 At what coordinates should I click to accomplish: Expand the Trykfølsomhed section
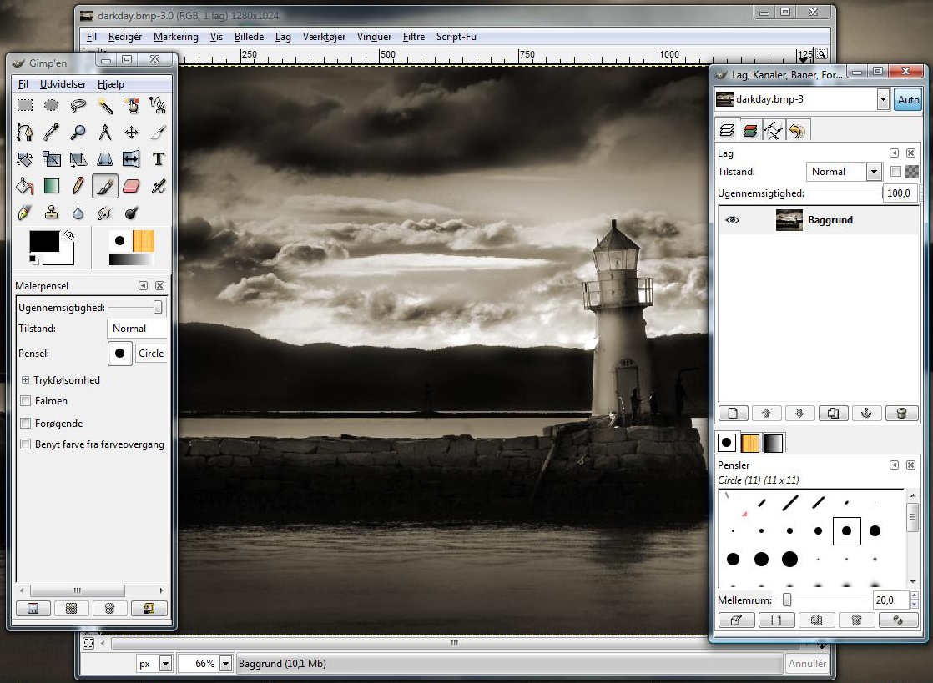pos(26,380)
